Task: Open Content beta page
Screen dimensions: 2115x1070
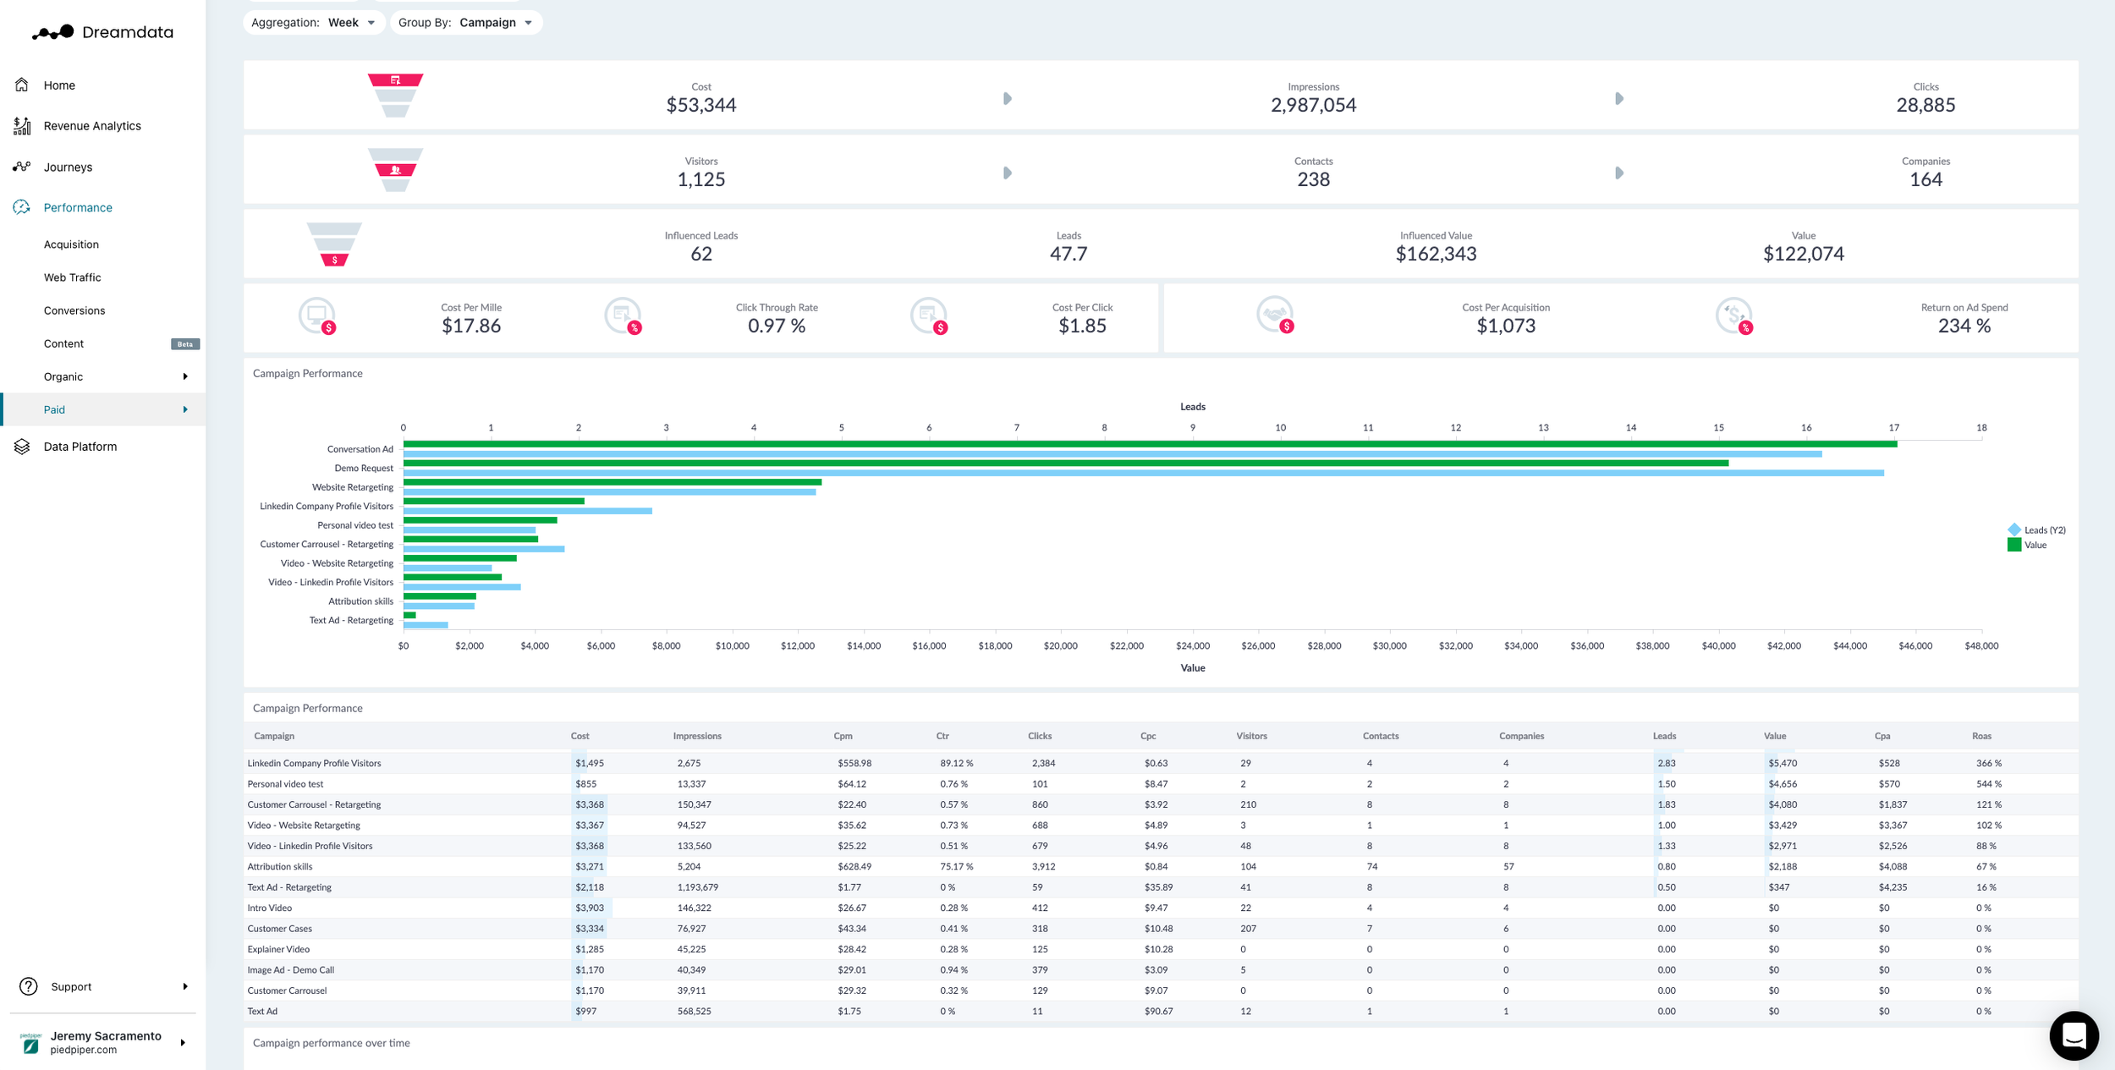Action: (x=63, y=343)
